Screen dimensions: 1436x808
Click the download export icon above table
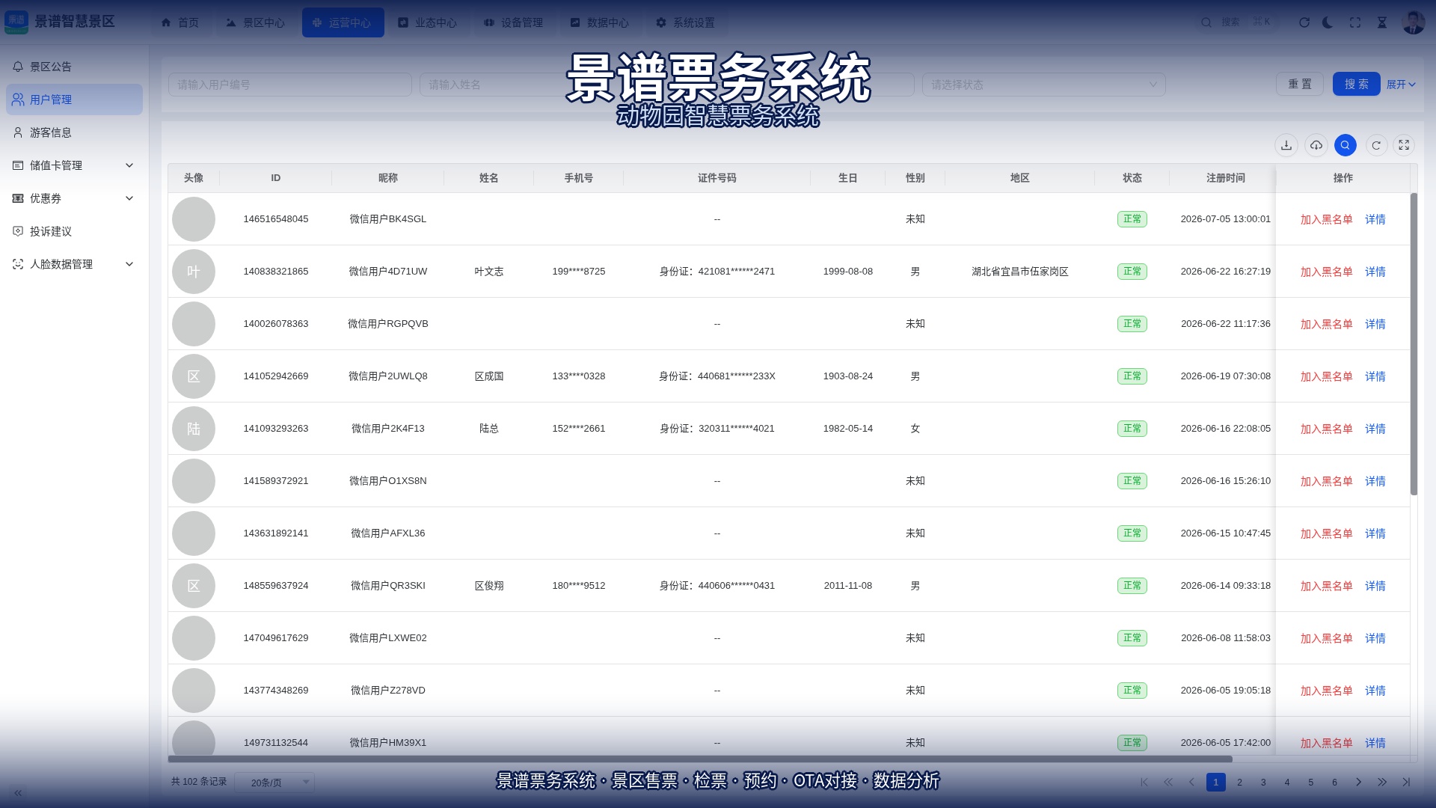click(x=1286, y=145)
